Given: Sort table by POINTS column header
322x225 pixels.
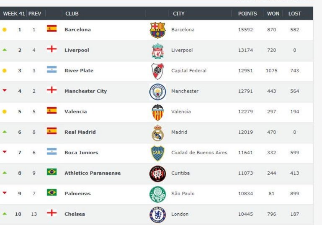Looking at the screenshot, I should (247, 13).
